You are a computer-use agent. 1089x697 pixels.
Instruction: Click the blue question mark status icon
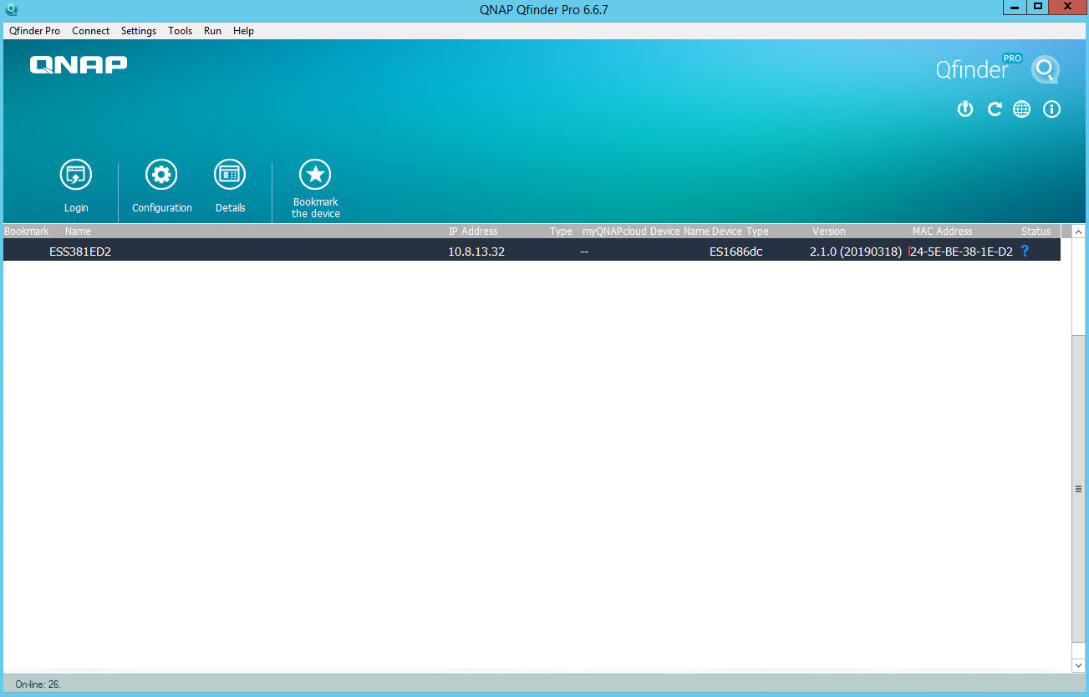(1025, 251)
